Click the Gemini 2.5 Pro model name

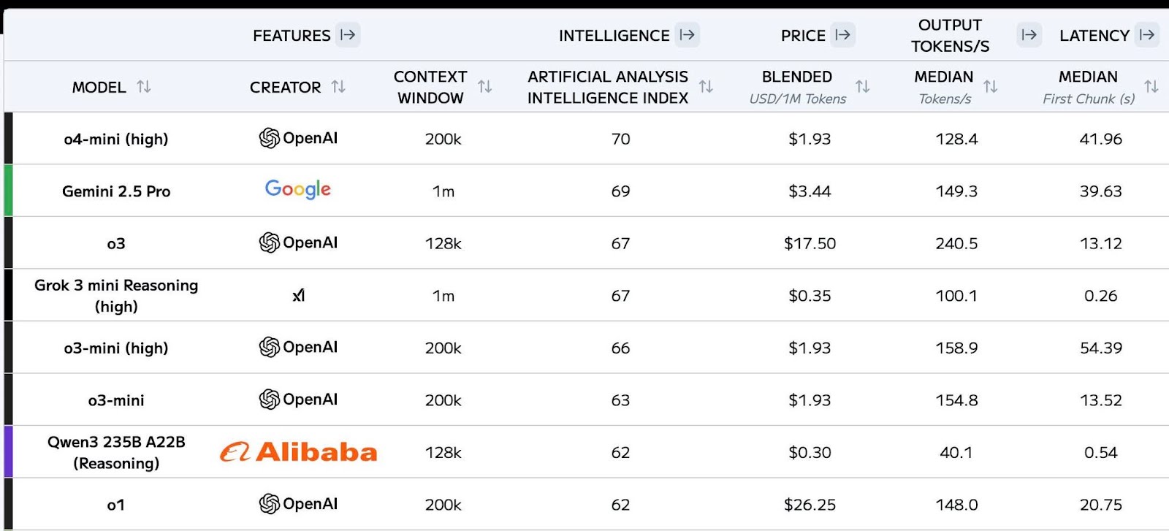116,191
